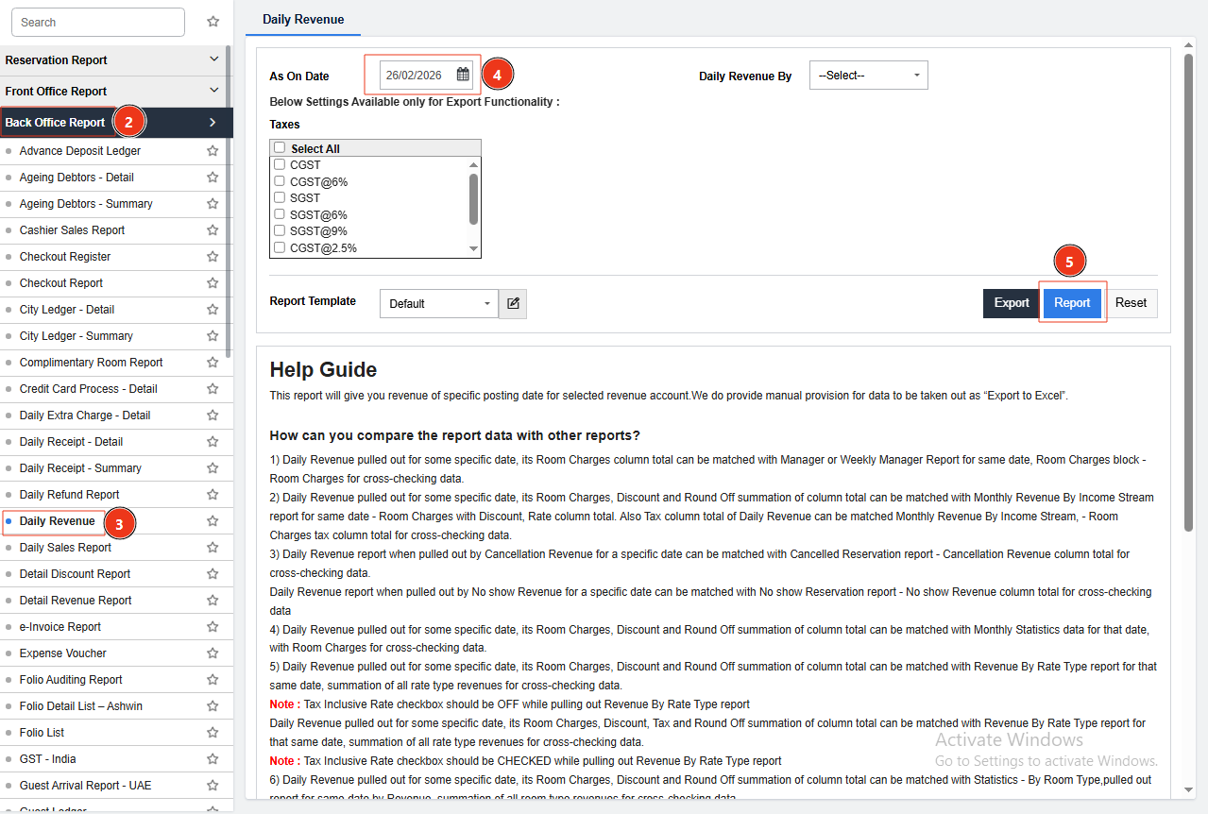The image size is (1208, 814).
Task: Click the favorites star beside the search box
Action: click(213, 22)
